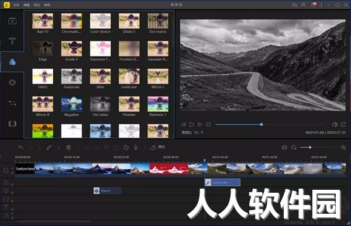Open the 16:9 aspect ratio selector
Viewport: 351px width, 226px height.
pyautogui.click(x=198, y=133)
